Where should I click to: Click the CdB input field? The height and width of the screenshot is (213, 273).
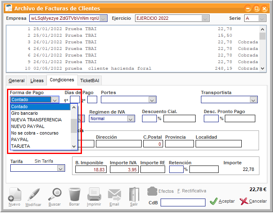coord(183,202)
